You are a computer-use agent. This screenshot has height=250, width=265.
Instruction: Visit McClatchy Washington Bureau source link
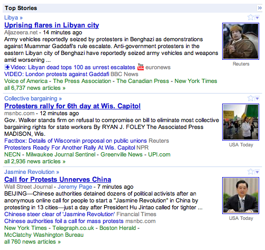click(x=44, y=235)
